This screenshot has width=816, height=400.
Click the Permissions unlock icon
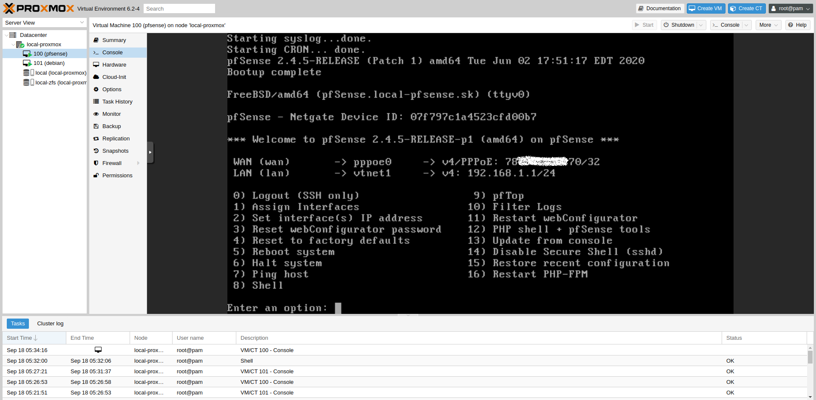click(x=96, y=176)
